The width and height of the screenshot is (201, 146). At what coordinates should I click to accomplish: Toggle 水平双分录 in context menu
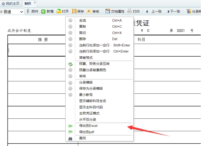[x=87, y=120]
